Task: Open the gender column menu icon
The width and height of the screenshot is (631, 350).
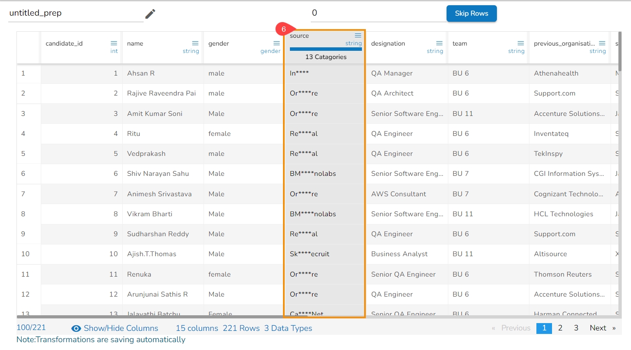Action: pyautogui.click(x=276, y=43)
